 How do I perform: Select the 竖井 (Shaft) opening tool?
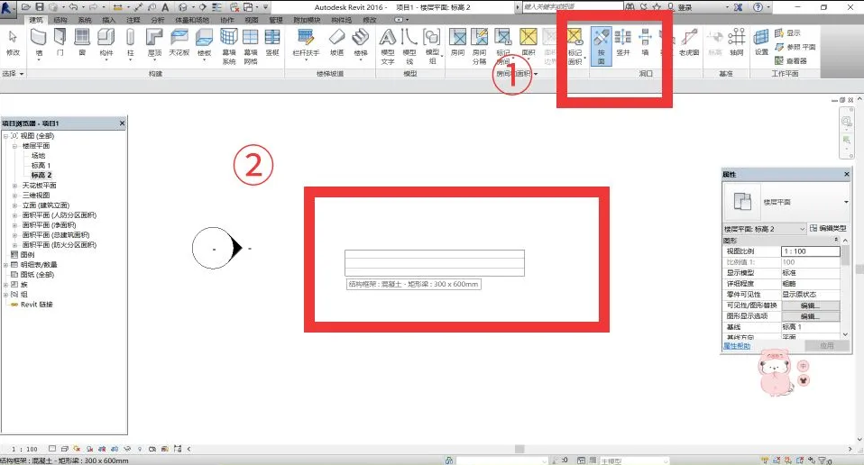tap(622, 43)
